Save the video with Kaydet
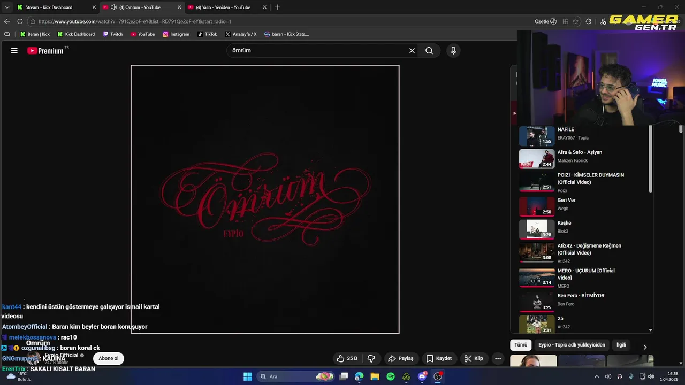The image size is (685, 385). point(439,358)
